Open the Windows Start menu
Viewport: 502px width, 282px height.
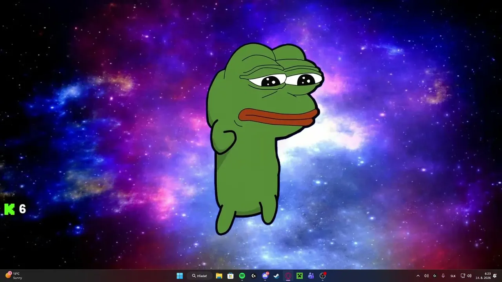tap(180, 276)
